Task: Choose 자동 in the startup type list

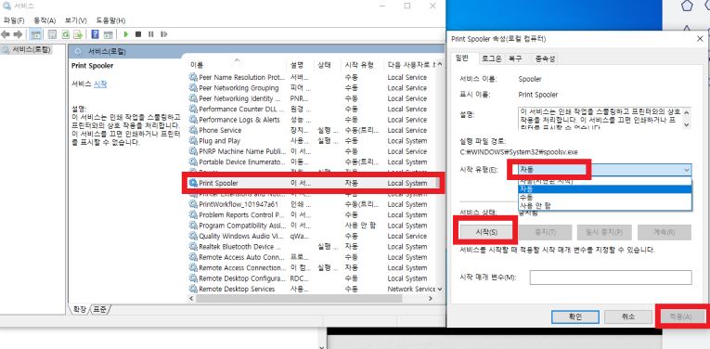Action: click(604, 188)
